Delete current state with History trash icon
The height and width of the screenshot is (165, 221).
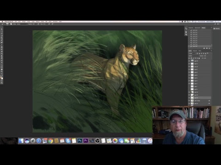209,48
